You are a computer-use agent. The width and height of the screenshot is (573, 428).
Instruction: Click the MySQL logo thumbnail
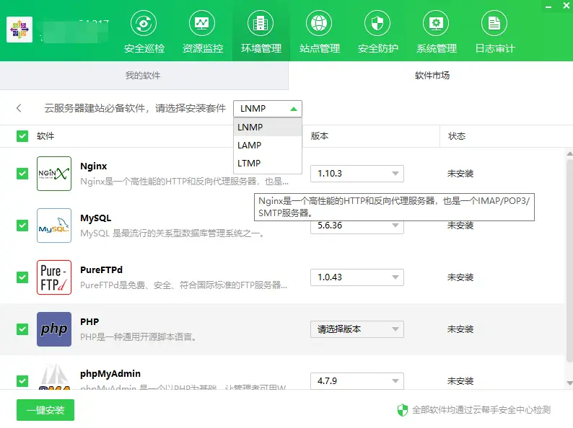coord(54,226)
